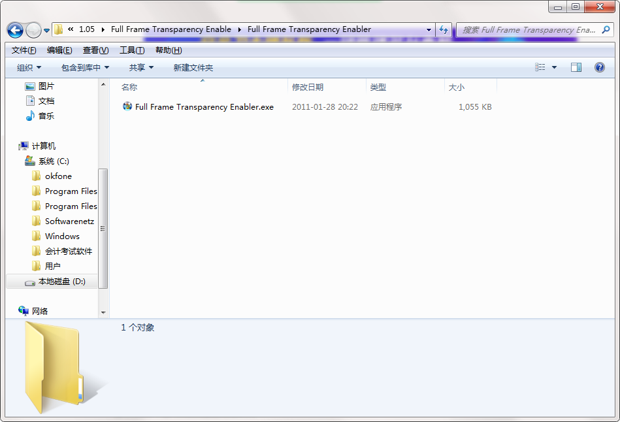Click the Forward navigation arrow button
The width and height of the screenshot is (620, 422).
(33, 30)
